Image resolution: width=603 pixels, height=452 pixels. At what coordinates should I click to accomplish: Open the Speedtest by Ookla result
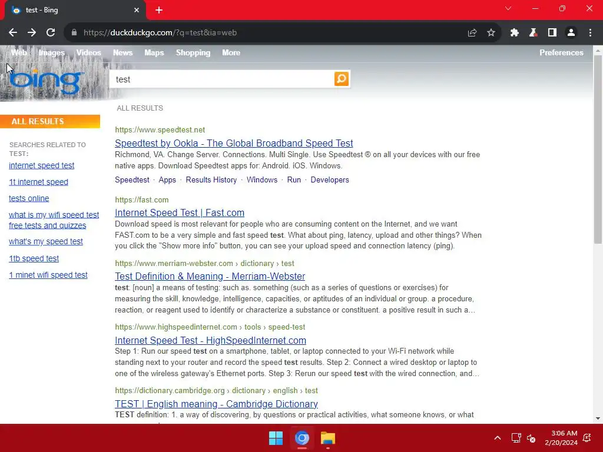click(234, 144)
